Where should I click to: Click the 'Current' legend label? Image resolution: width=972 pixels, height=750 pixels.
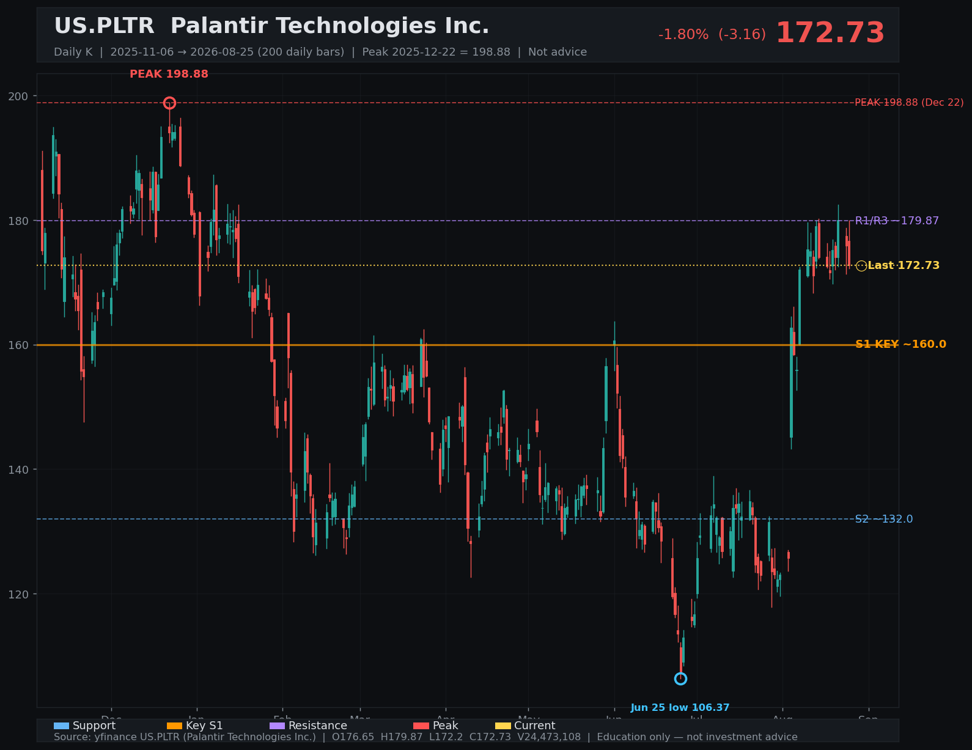coord(535,726)
